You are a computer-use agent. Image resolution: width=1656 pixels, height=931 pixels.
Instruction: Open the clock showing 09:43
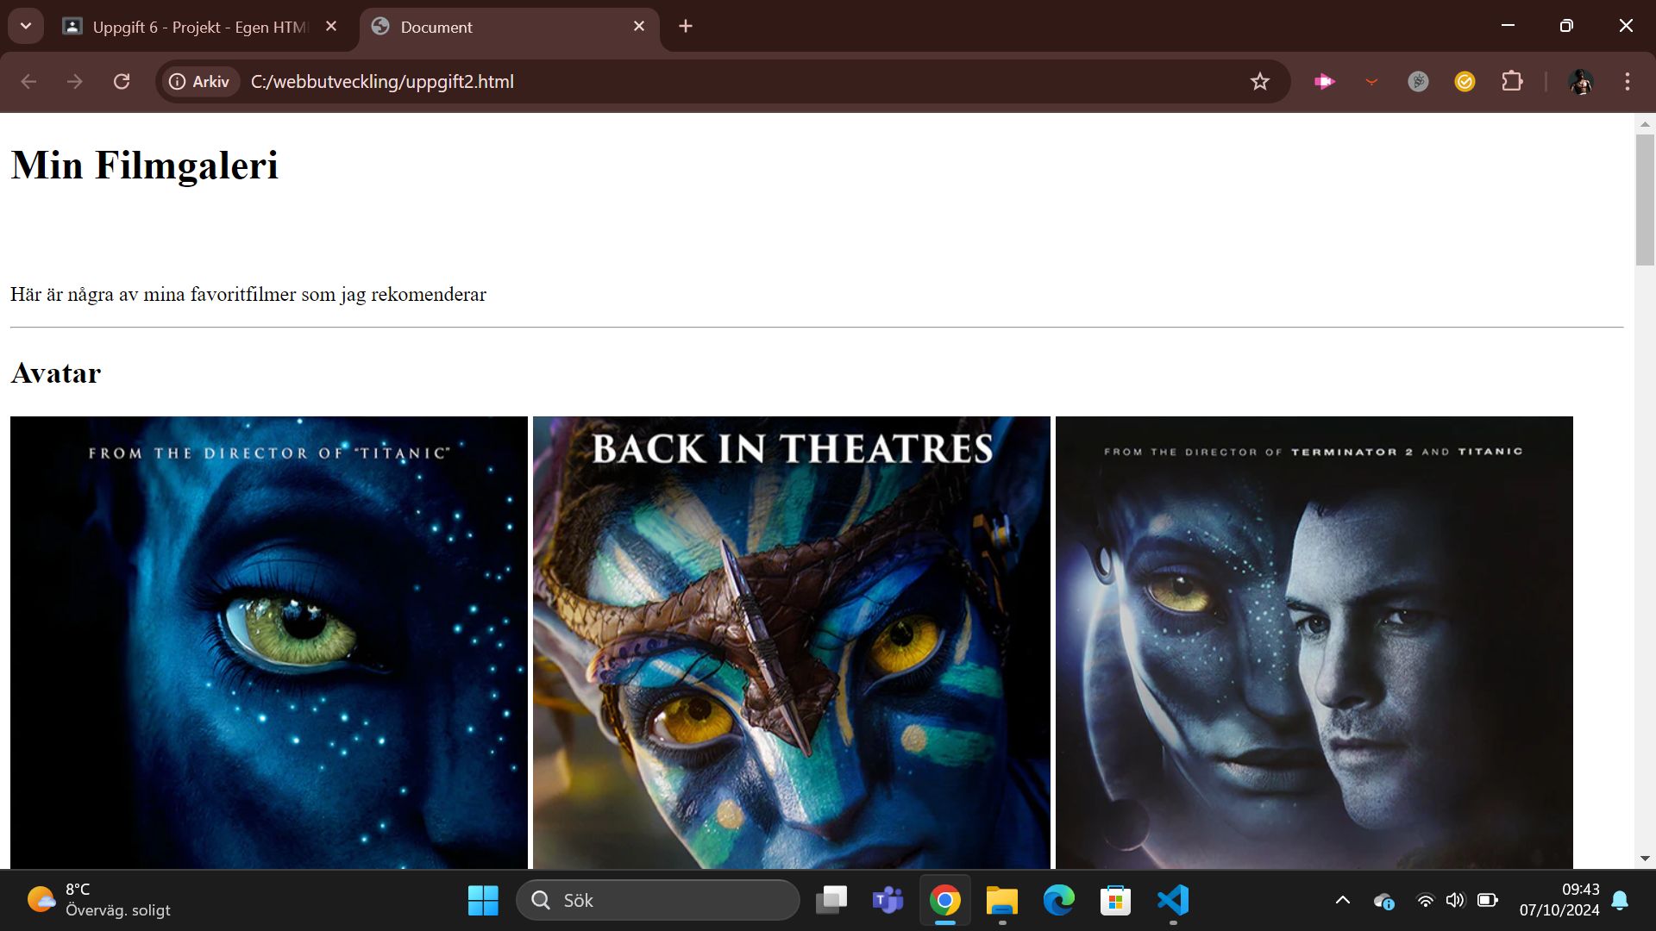pos(1559,900)
